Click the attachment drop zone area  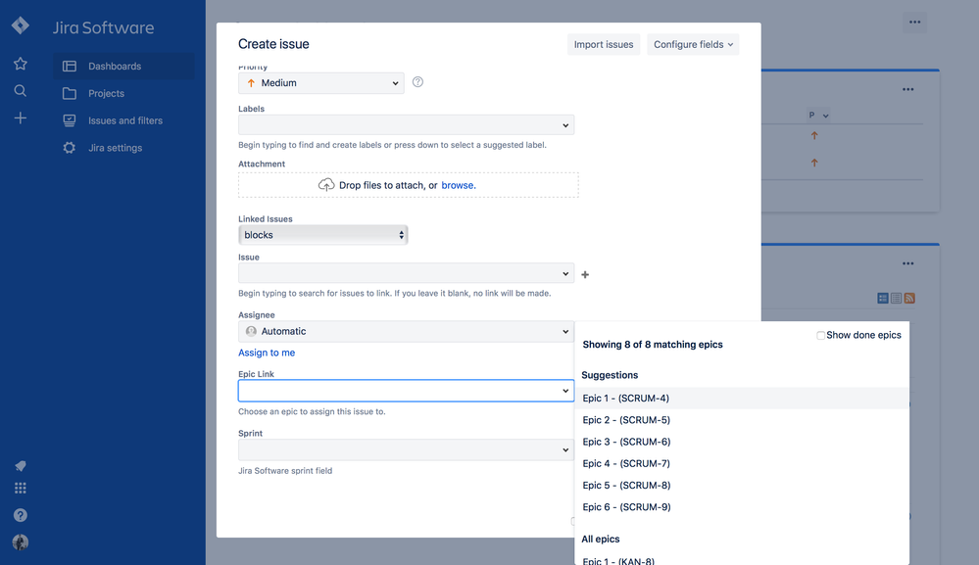coord(409,185)
